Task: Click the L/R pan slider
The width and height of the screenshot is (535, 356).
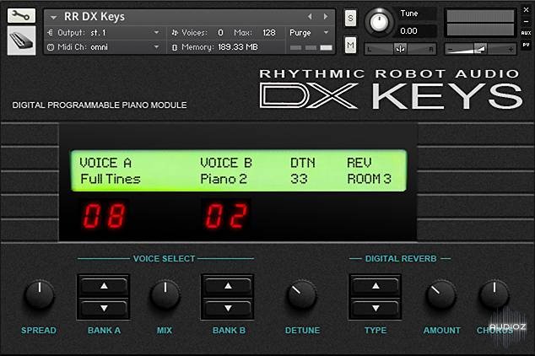Action: [x=401, y=49]
